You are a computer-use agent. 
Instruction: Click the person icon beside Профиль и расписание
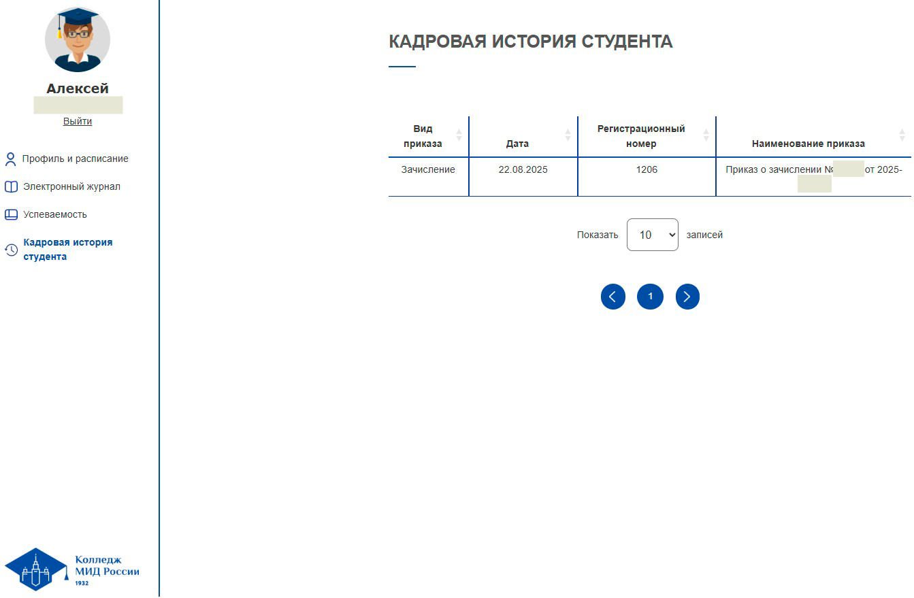pyautogui.click(x=10, y=159)
